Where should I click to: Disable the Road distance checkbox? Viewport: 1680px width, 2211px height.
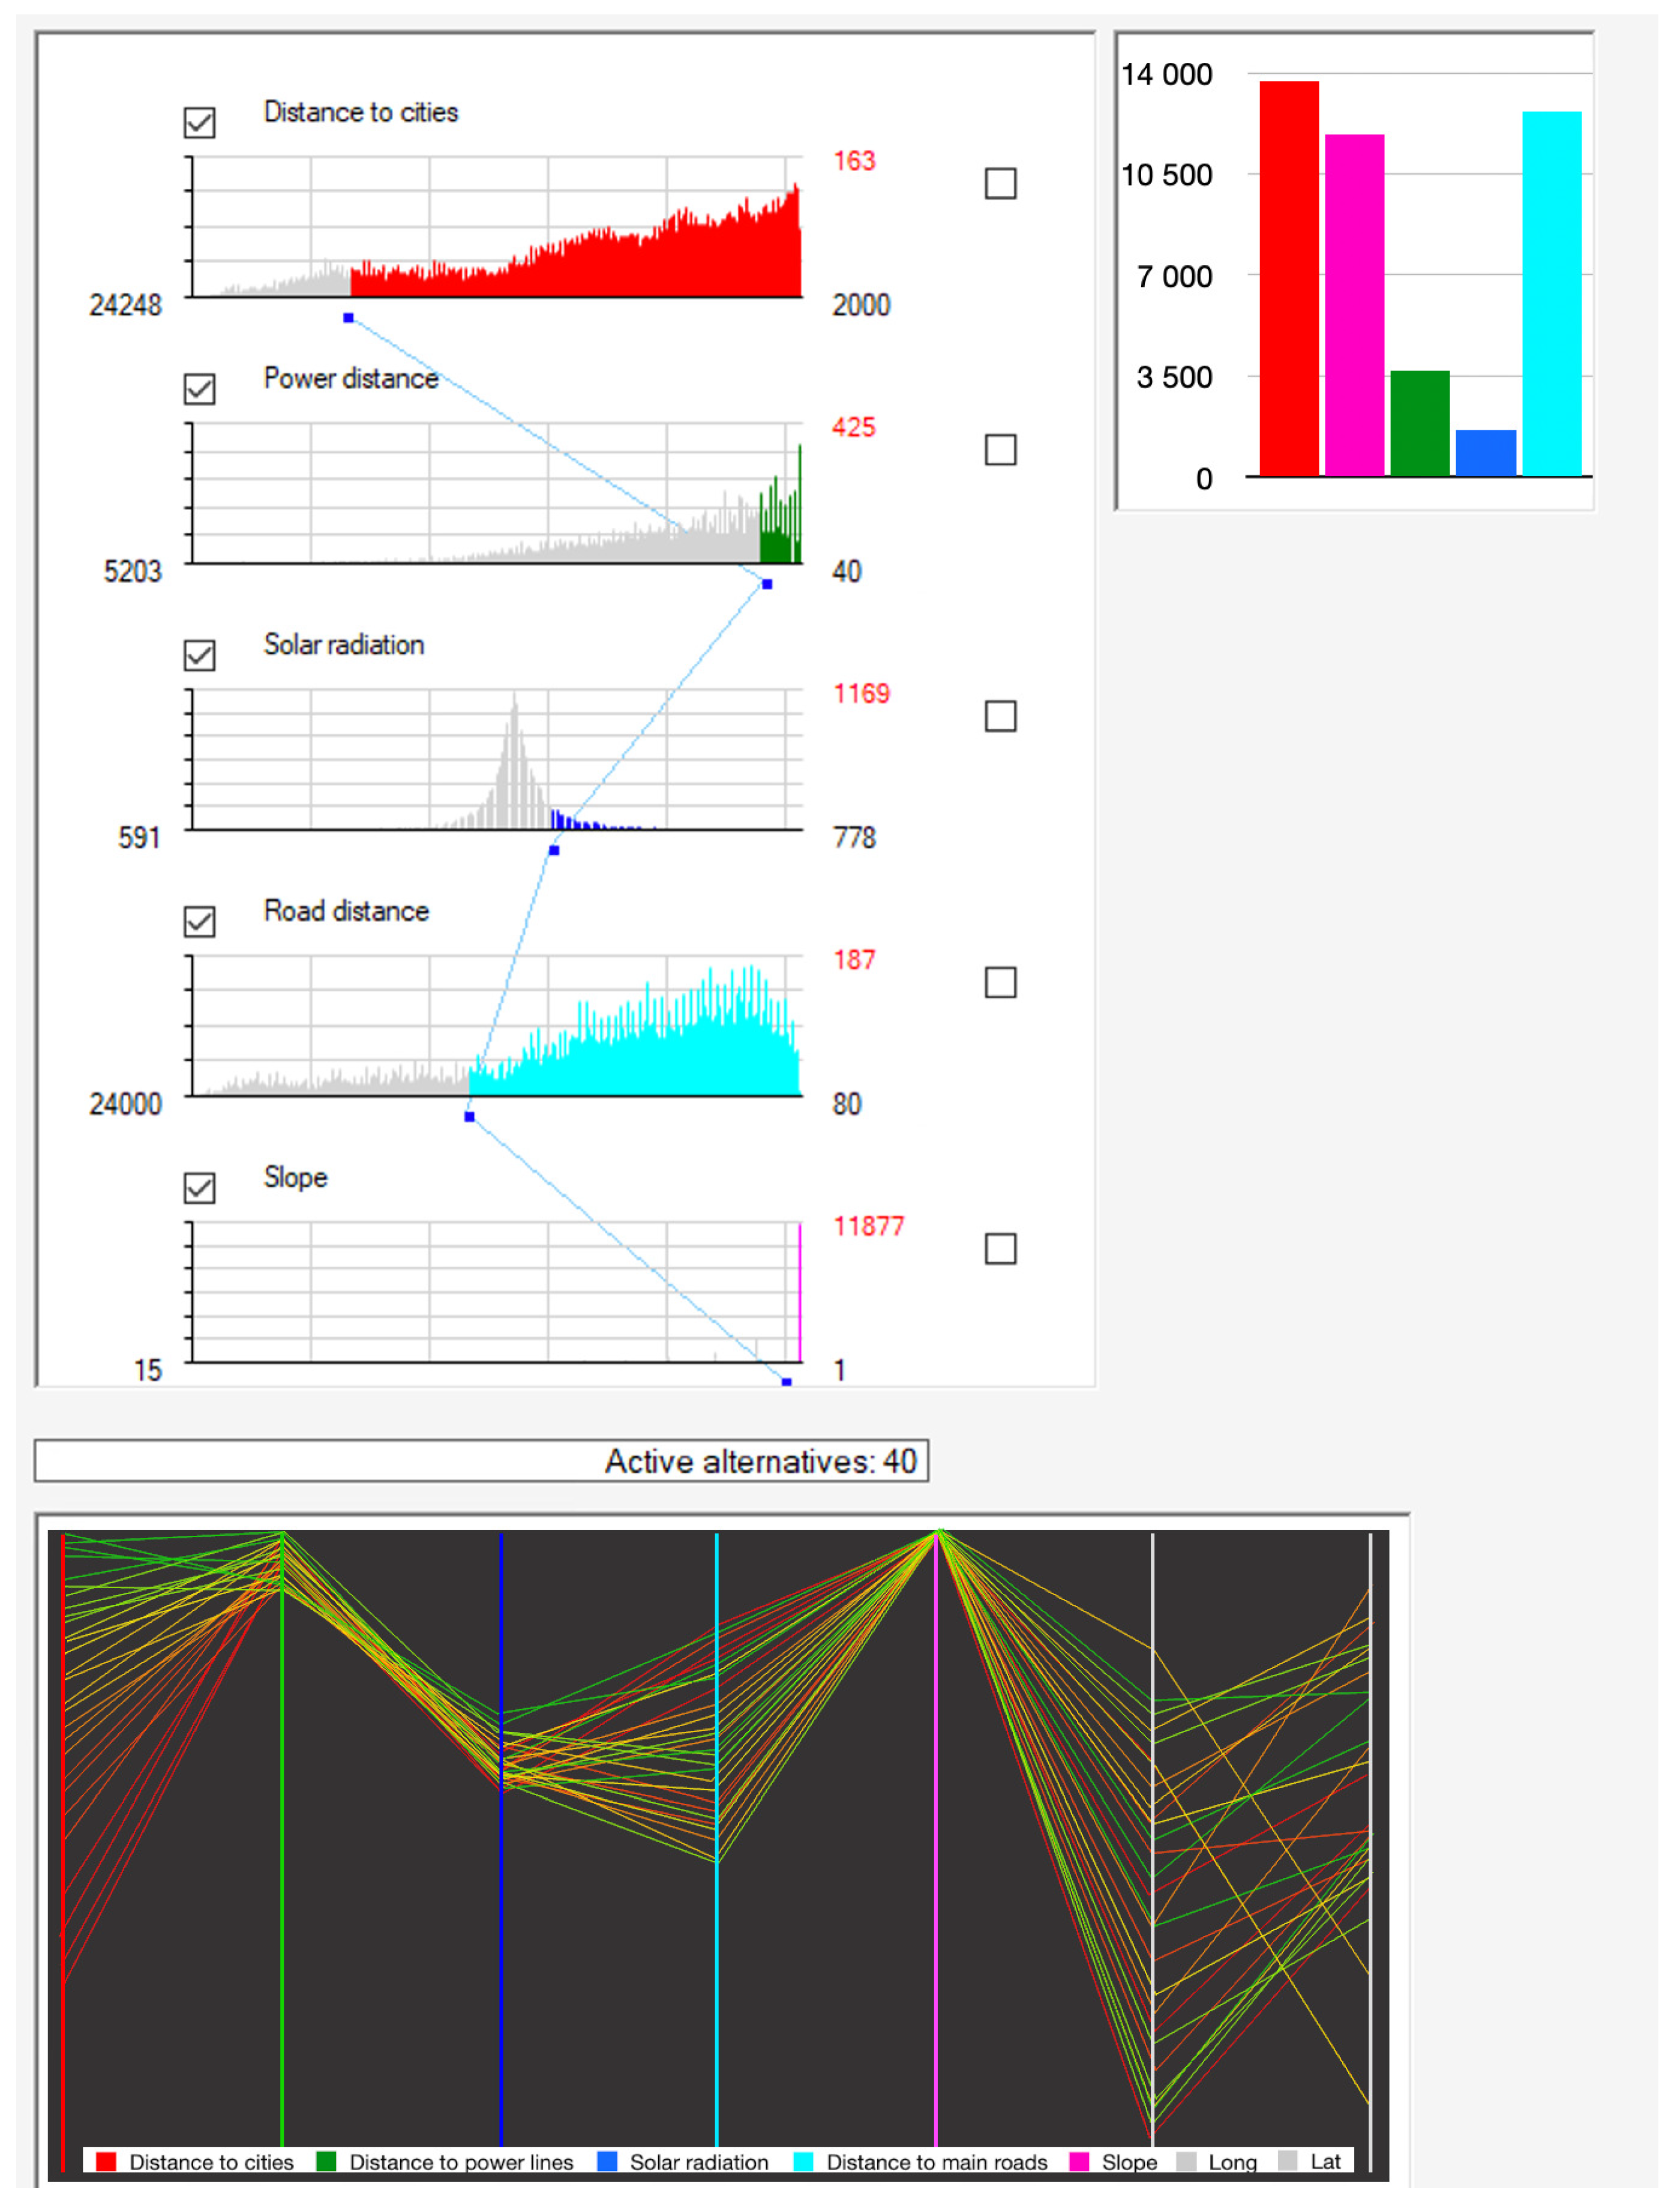[x=200, y=922]
